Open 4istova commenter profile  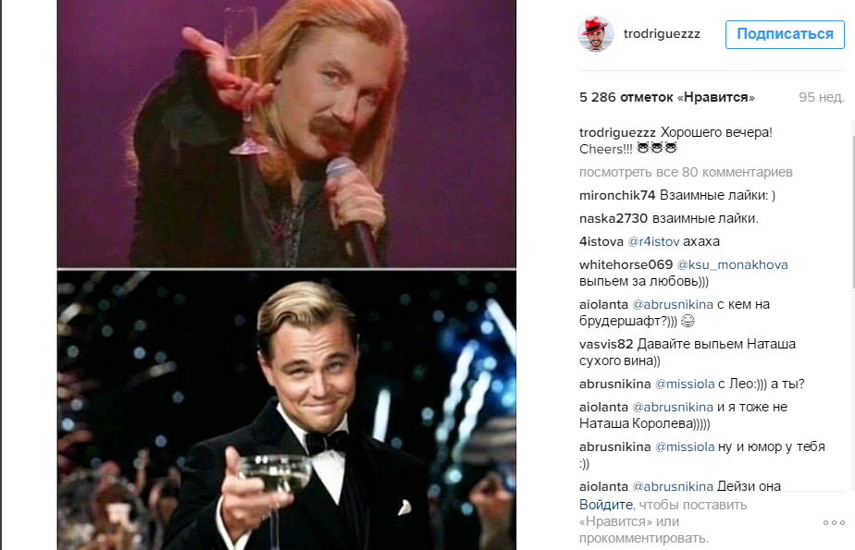pos(601,241)
